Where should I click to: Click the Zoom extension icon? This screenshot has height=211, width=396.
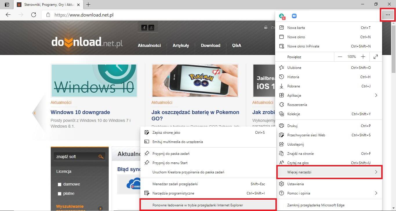click(294, 16)
